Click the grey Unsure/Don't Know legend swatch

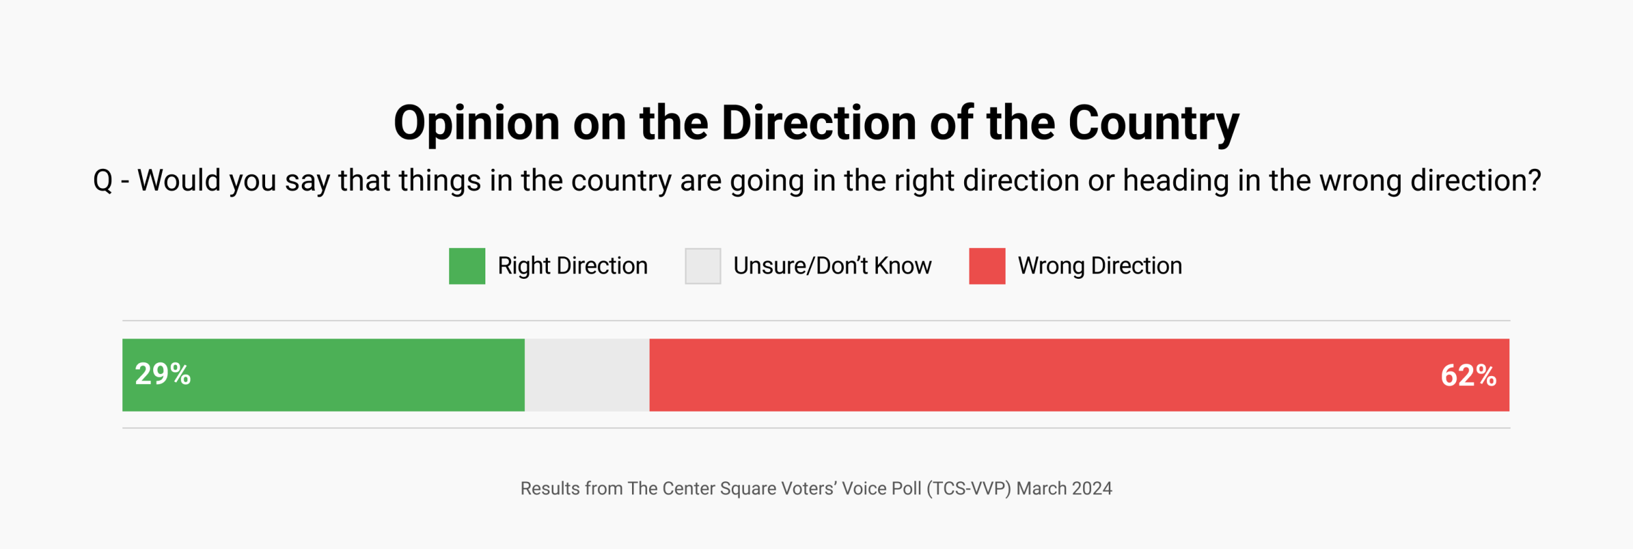(702, 266)
